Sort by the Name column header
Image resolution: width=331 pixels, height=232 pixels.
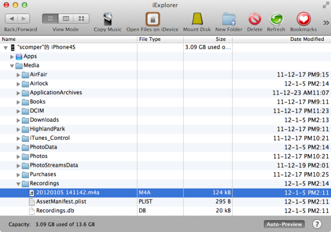pos(69,39)
